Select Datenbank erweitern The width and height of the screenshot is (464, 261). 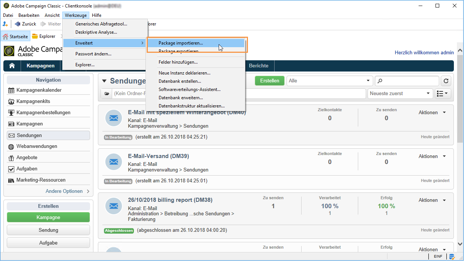(195, 98)
